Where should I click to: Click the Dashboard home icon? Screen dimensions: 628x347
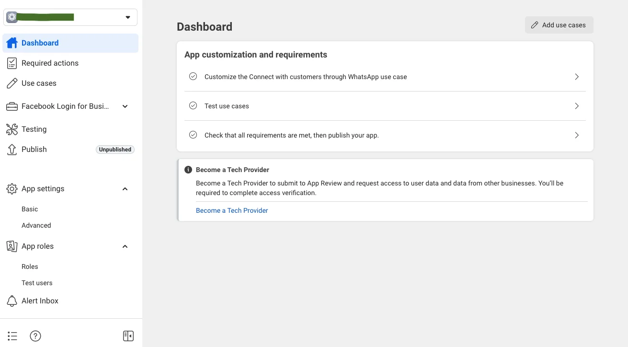(12, 43)
